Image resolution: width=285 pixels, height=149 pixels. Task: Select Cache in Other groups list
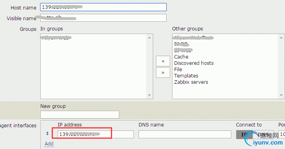pos(181,57)
